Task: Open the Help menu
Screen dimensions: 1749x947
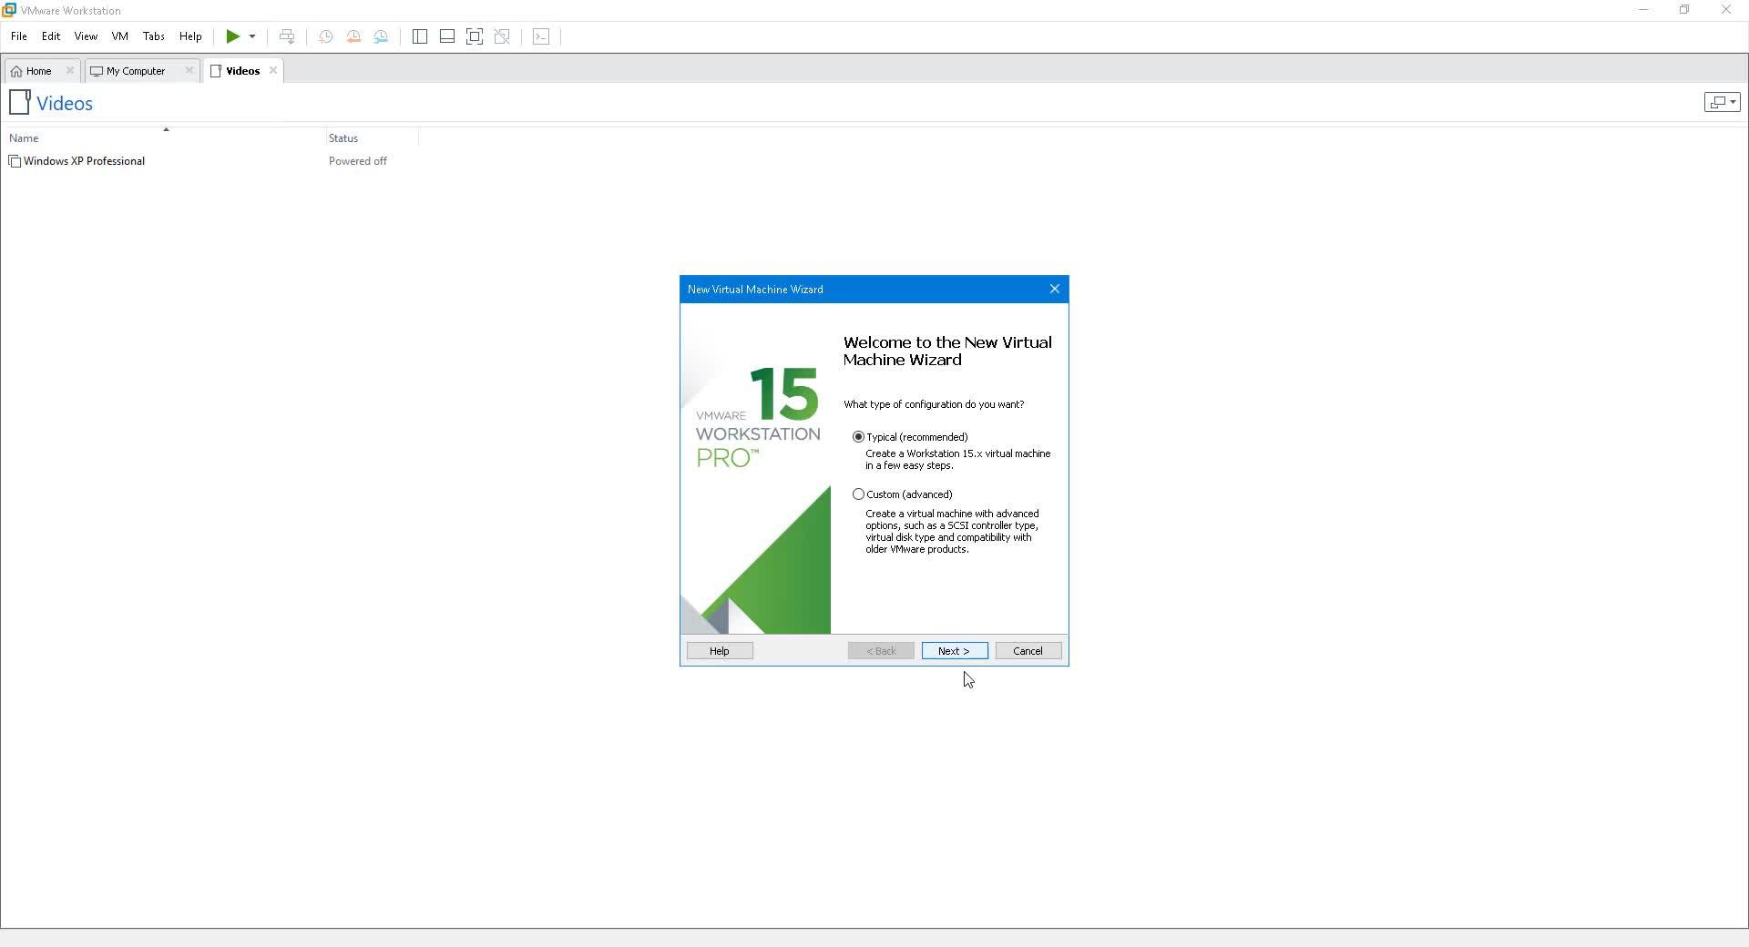Action: pyautogui.click(x=190, y=36)
